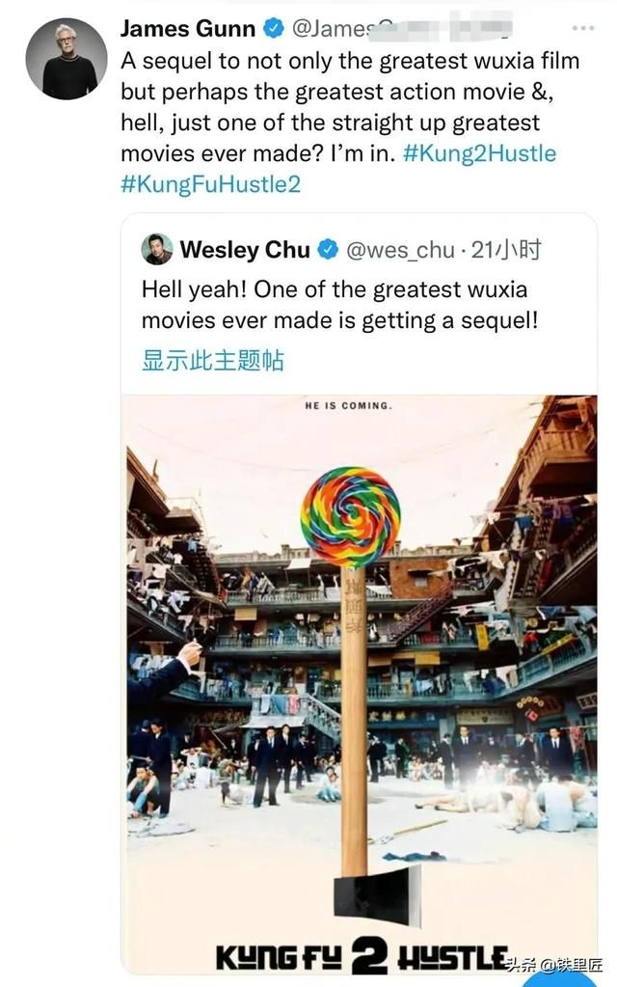Click the James Gunn display name

click(x=187, y=28)
